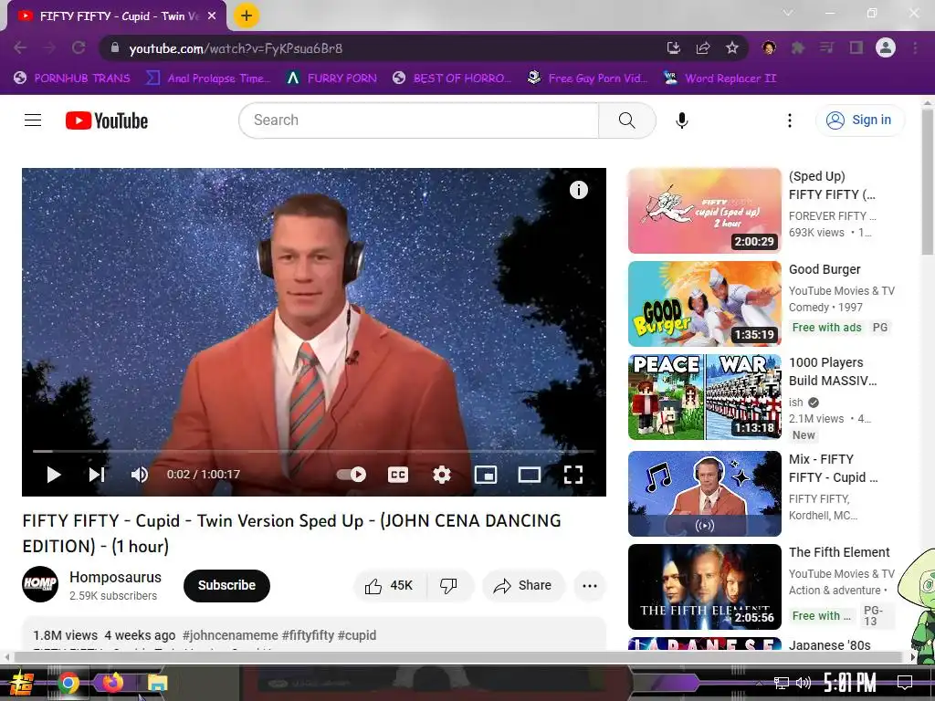Start voice search with microphone icon
Image resolution: width=935 pixels, height=701 pixels.
(681, 120)
